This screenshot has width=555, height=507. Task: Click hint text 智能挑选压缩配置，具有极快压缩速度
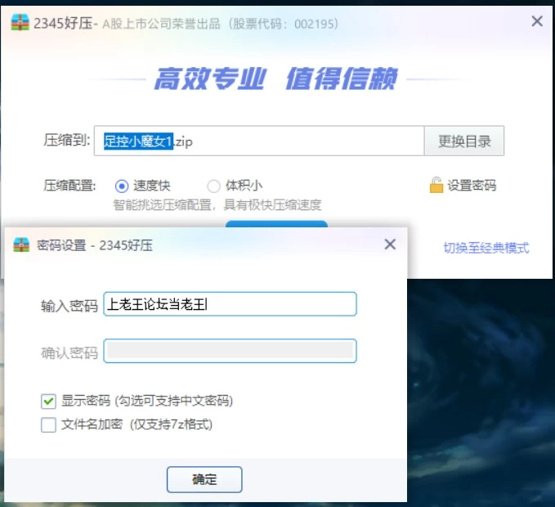click(x=217, y=204)
